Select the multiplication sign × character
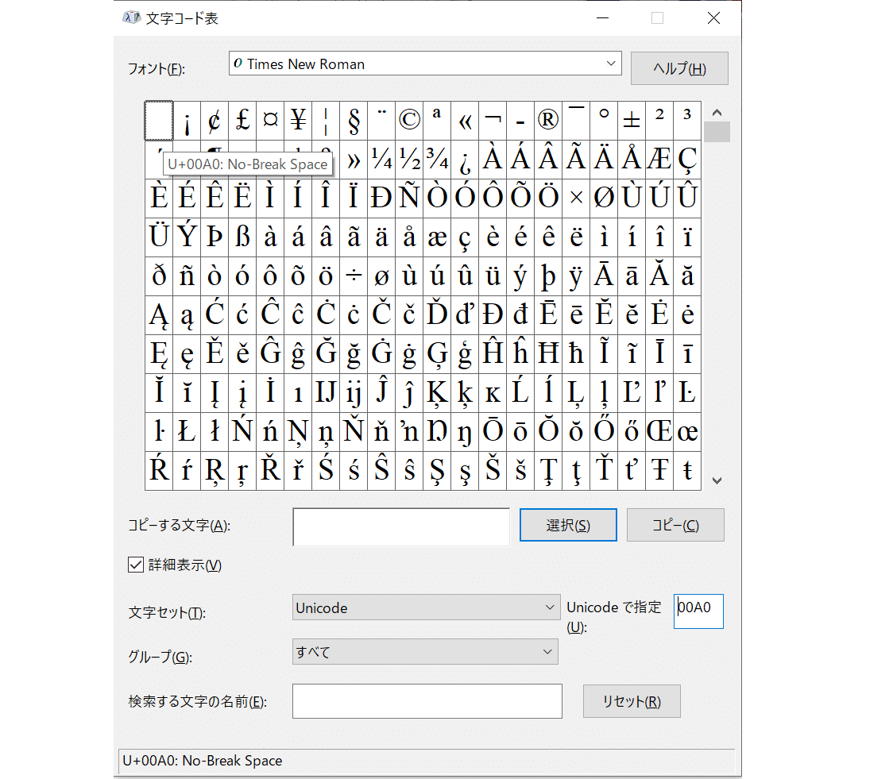Screen dimensions: 893x779 coord(576,199)
